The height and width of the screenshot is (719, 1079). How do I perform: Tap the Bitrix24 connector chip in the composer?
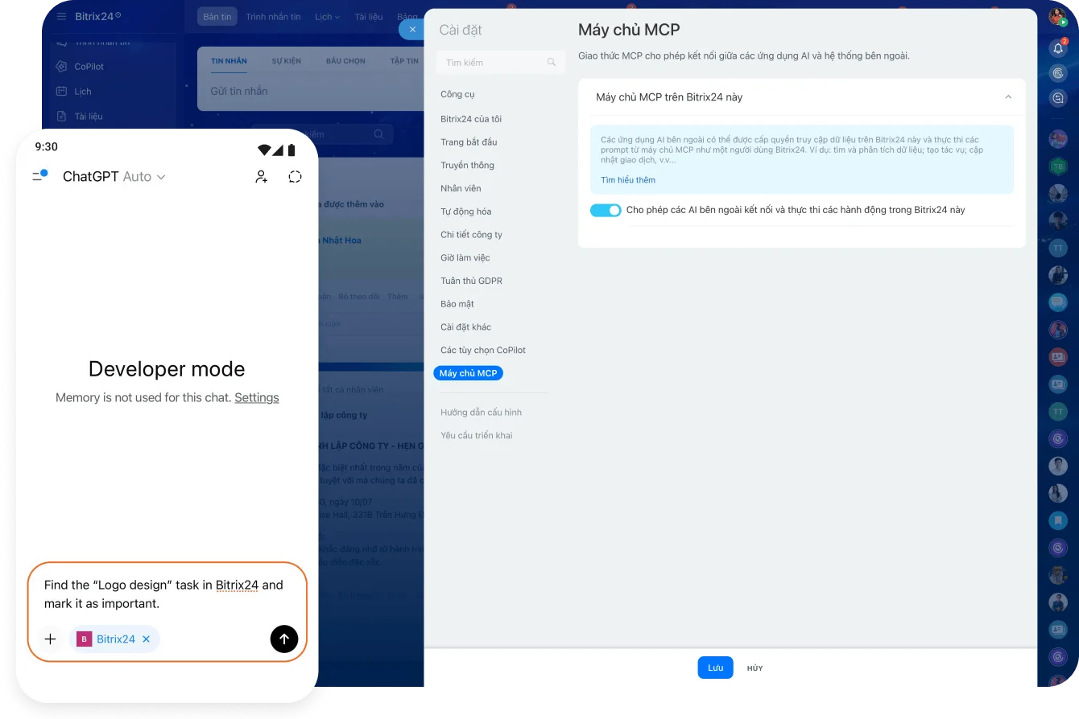click(x=114, y=639)
